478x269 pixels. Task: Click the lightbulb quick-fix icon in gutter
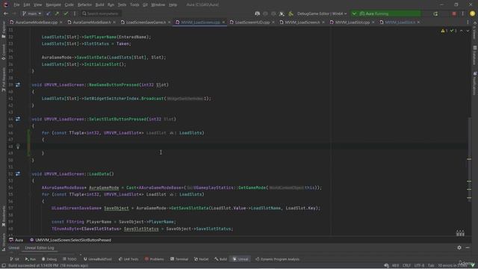pos(18,146)
